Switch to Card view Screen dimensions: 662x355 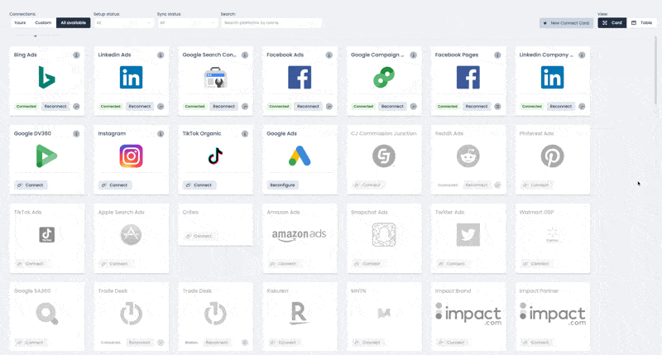tap(612, 23)
